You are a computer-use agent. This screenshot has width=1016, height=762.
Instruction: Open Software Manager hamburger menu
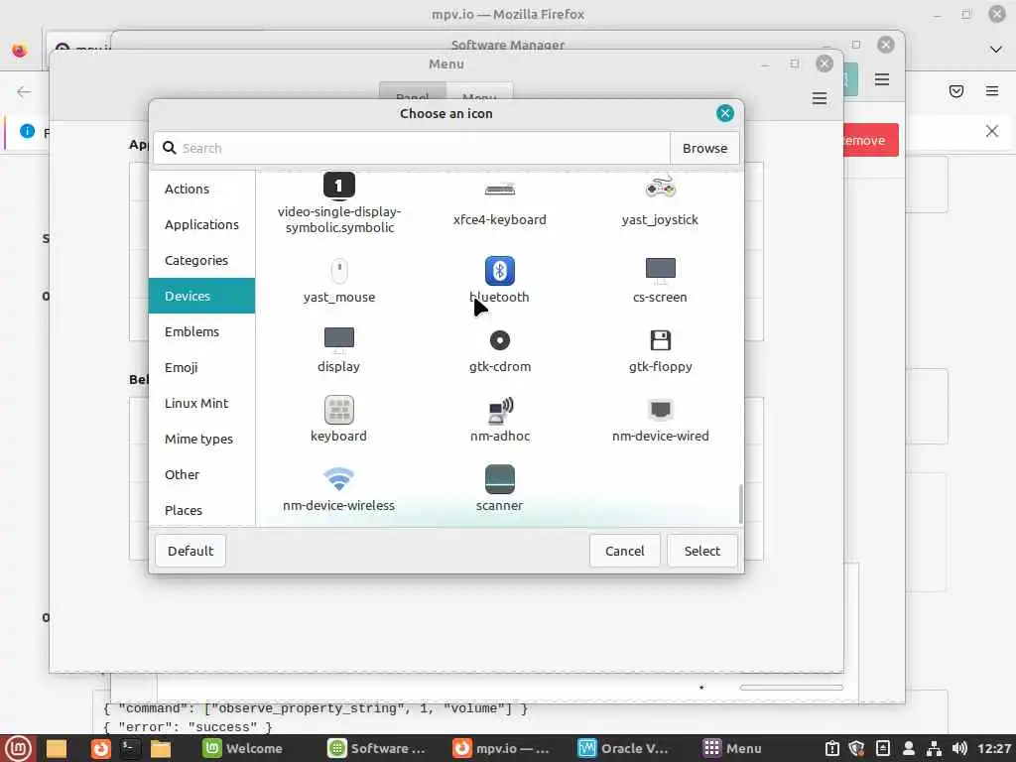pos(882,79)
